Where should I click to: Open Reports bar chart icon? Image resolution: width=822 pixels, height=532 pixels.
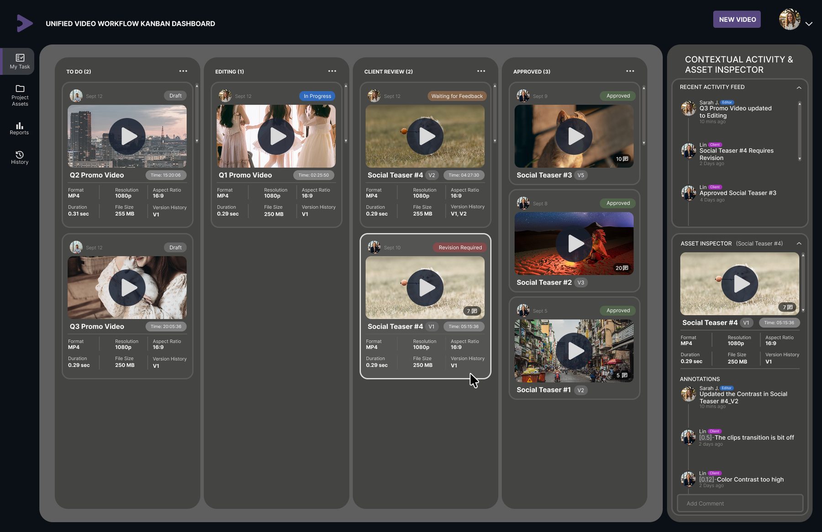coord(19,125)
